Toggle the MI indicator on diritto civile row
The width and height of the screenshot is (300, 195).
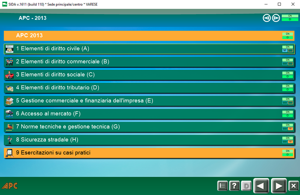coord(285,51)
